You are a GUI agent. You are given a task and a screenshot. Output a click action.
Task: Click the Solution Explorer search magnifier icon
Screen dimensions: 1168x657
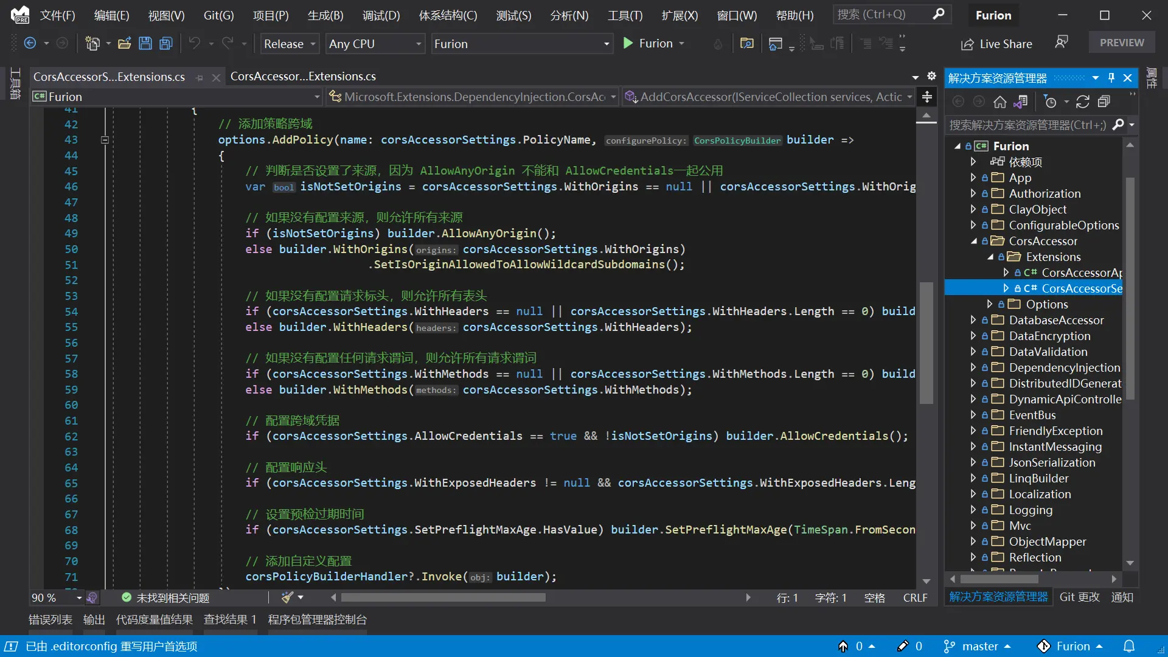pyautogui.click(x=1118, y=125)
